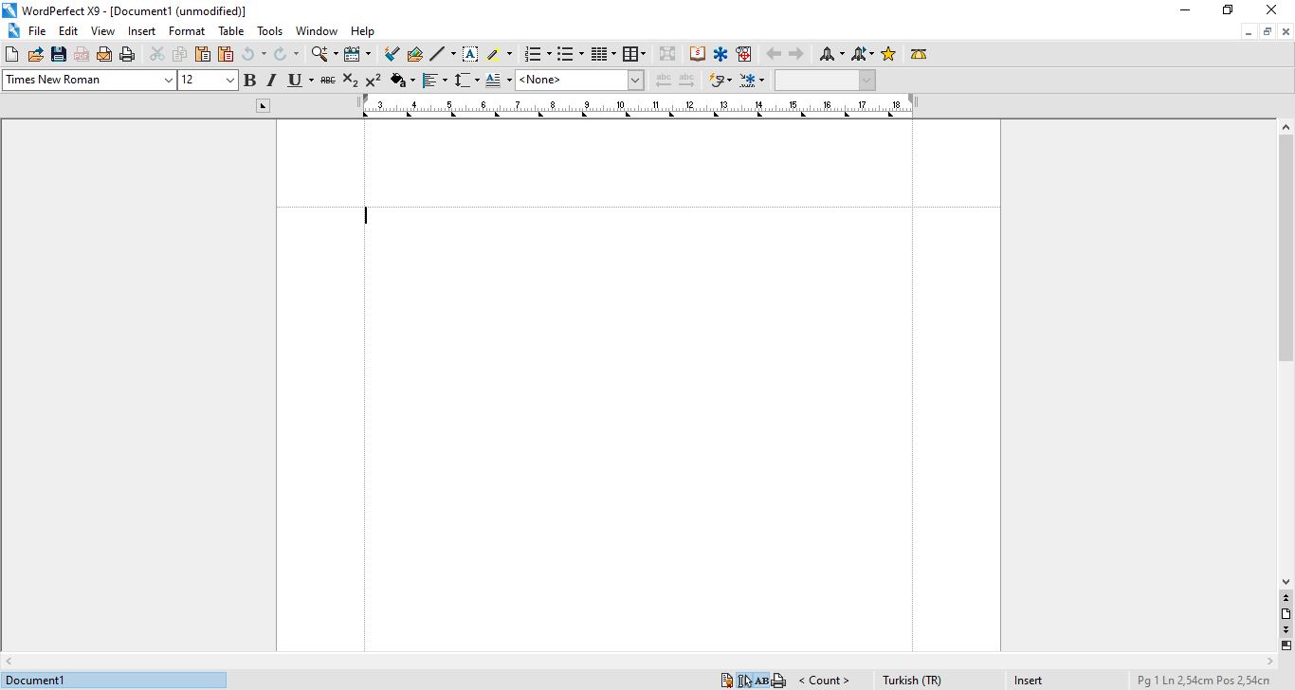The width and height of the screenshot is (1295, 690).
Task: Click the Pg 1 Ln Pos position indicator
Action: point(1203,681)
